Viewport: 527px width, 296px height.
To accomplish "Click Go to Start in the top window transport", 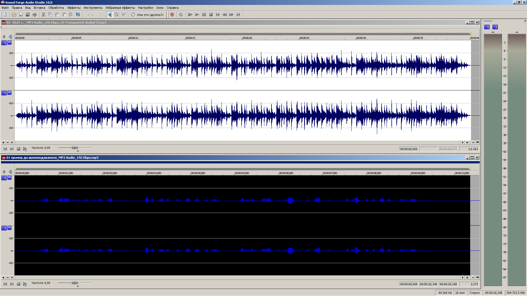I will point(5,149).
